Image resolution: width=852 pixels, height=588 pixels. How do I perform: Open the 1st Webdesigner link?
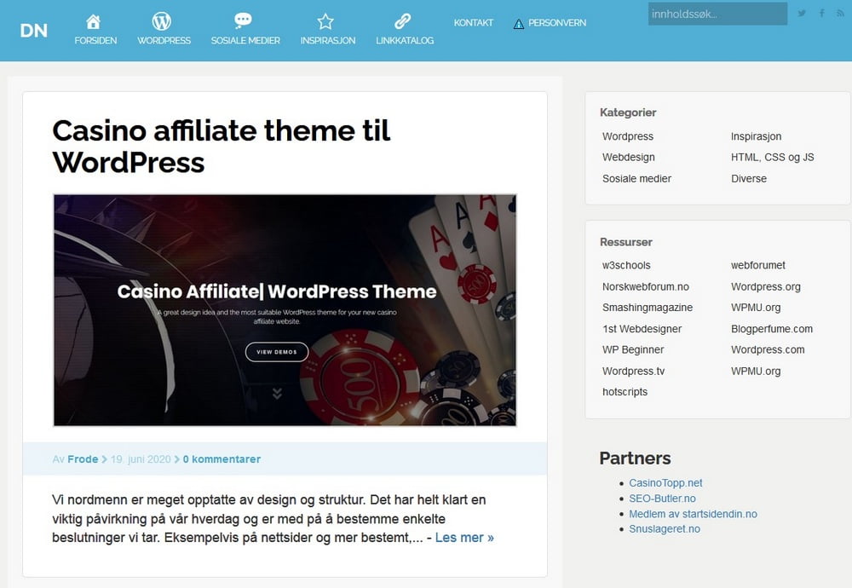[x=642, y=329]
